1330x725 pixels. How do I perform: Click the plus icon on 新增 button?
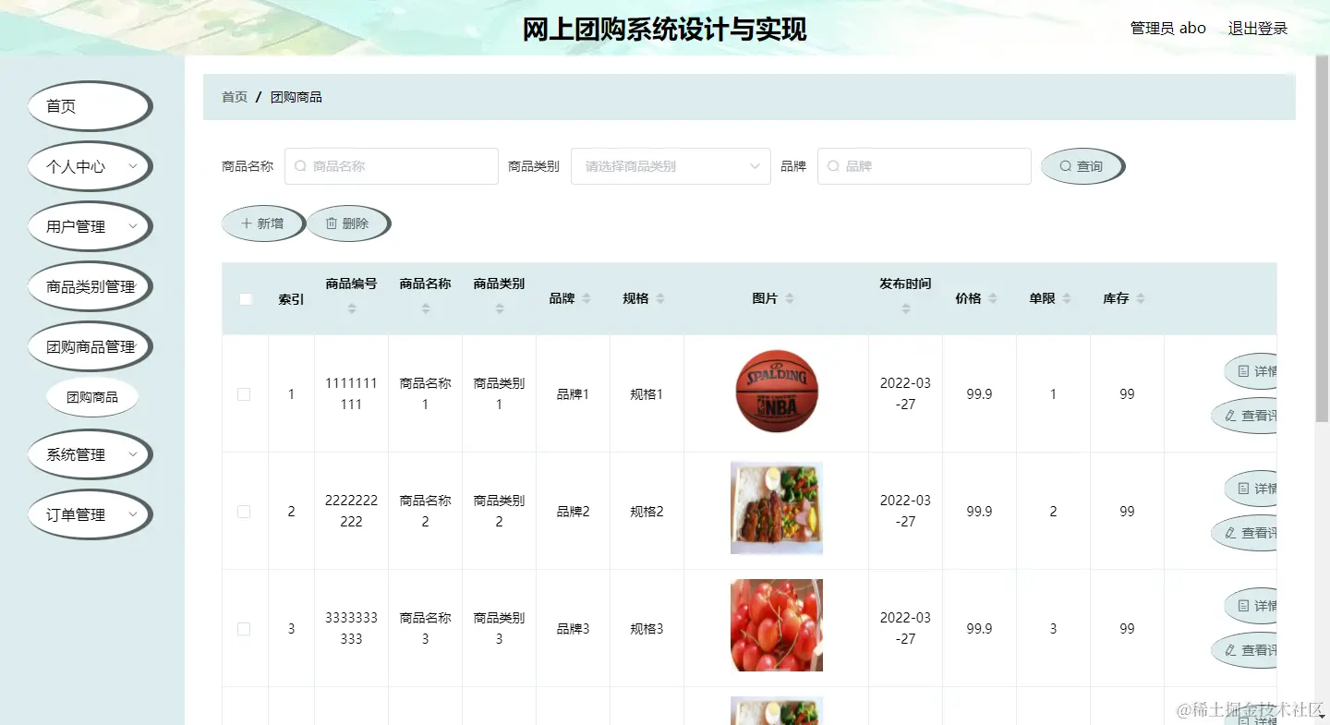coord(244,223)
